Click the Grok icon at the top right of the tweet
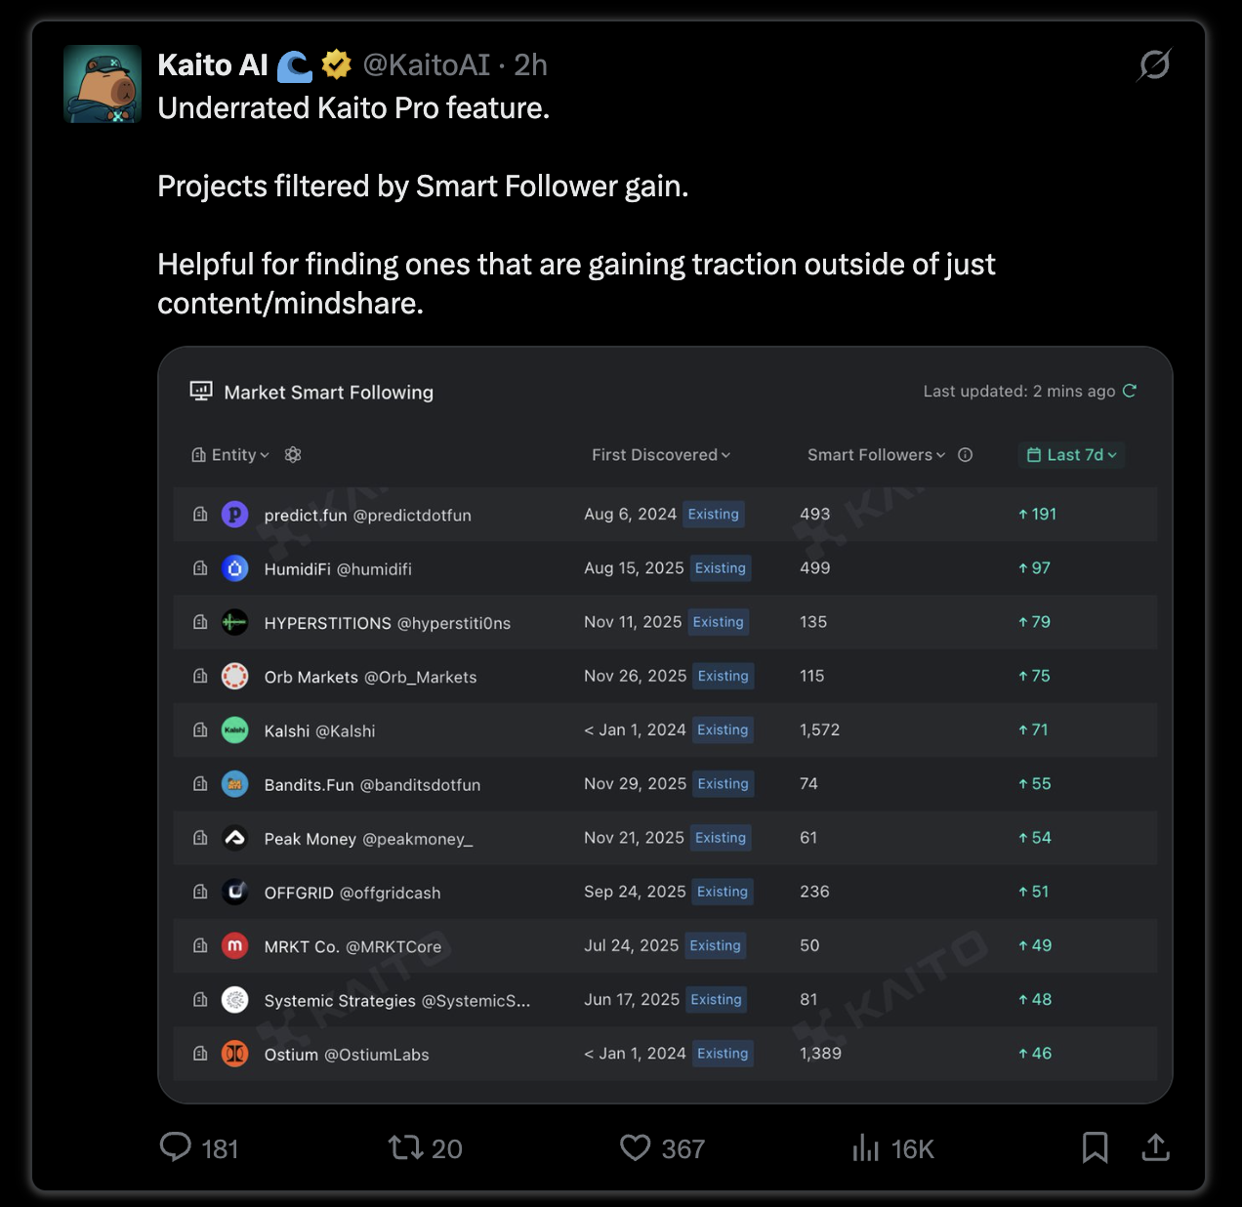The image size is (1242, 1207). click(1154, 65)
